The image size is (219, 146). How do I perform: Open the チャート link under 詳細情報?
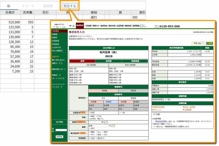pyautogui.click(x=157, y=110)
